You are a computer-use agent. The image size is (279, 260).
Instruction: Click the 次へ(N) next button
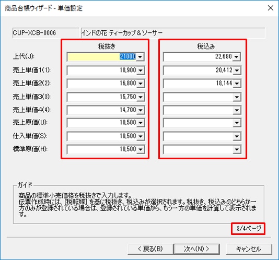[196, 249]
